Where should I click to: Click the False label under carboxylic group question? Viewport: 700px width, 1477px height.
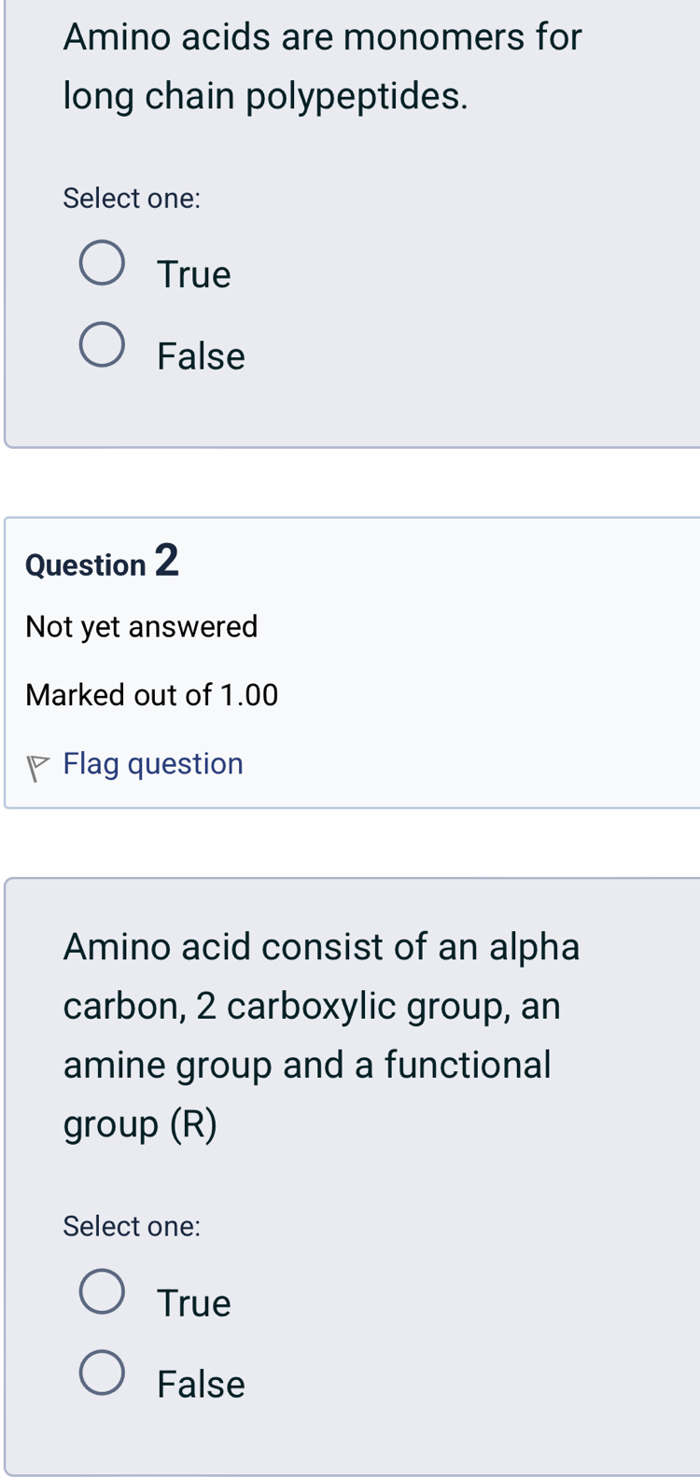tap(201, 1384)
